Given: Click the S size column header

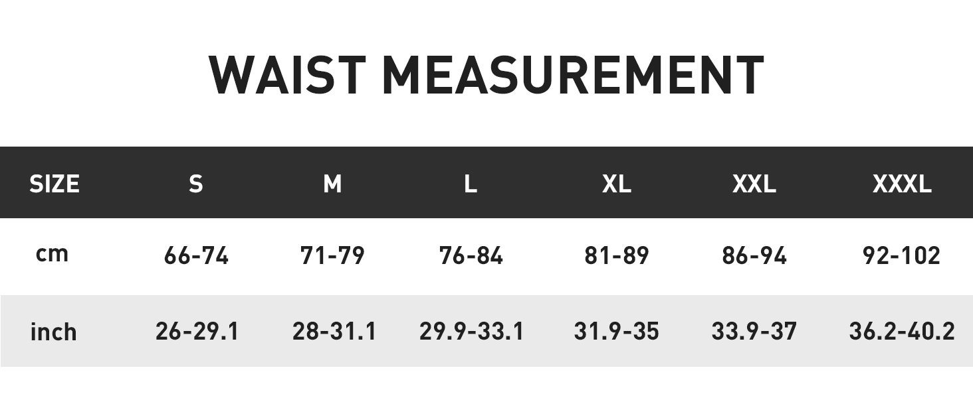Looking at the screenshot, I should point(195,184).
